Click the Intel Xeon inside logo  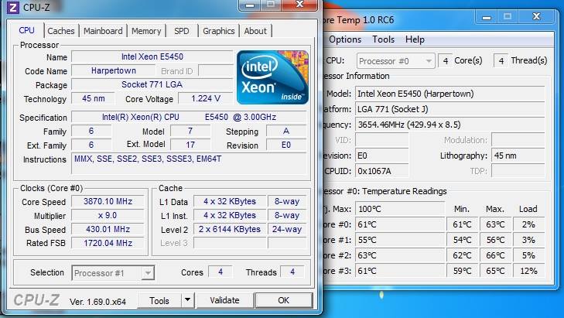pyautogui.click(x=272, y=77)
